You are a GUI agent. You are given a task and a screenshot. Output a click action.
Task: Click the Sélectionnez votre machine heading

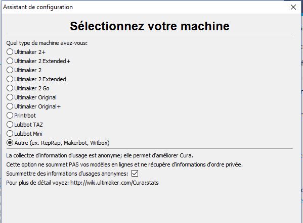(x=150, y=26)
